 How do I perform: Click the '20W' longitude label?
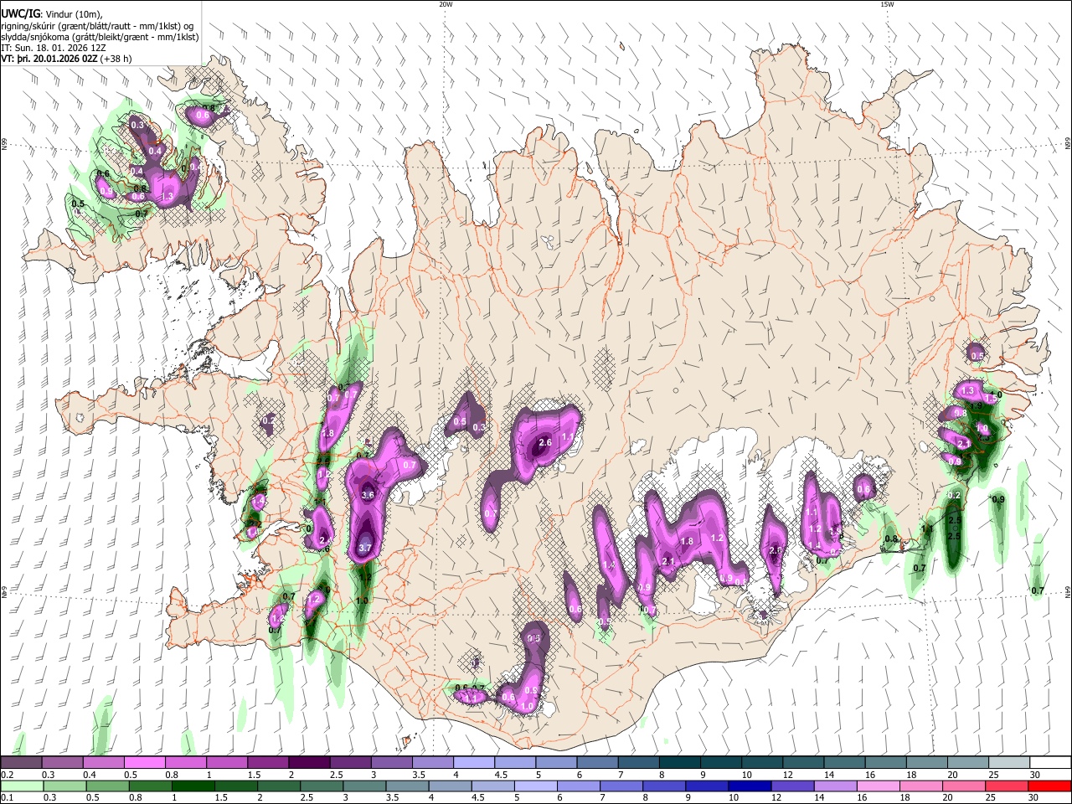pyautogui.click(x=446, y=4)
